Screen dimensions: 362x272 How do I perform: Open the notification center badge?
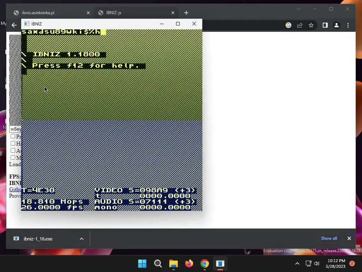click(352, 263)
